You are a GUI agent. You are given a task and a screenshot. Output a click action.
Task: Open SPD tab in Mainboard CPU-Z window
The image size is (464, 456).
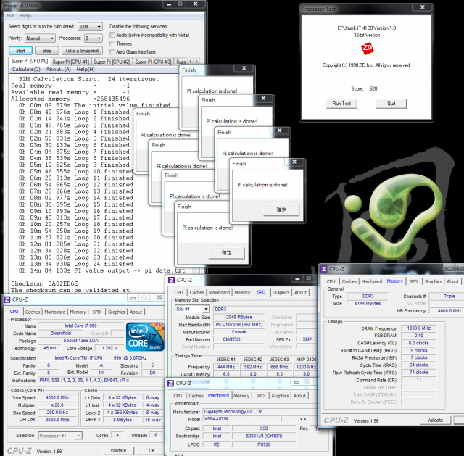[260, 396]
